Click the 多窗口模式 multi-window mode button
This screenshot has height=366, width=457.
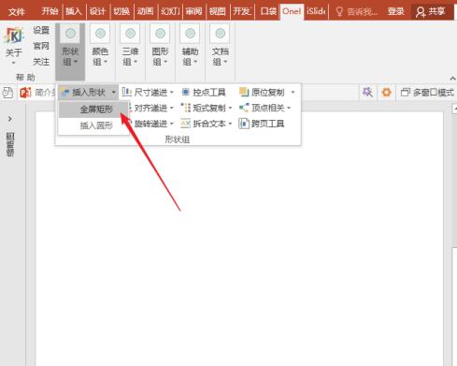[x=427, y=93]
